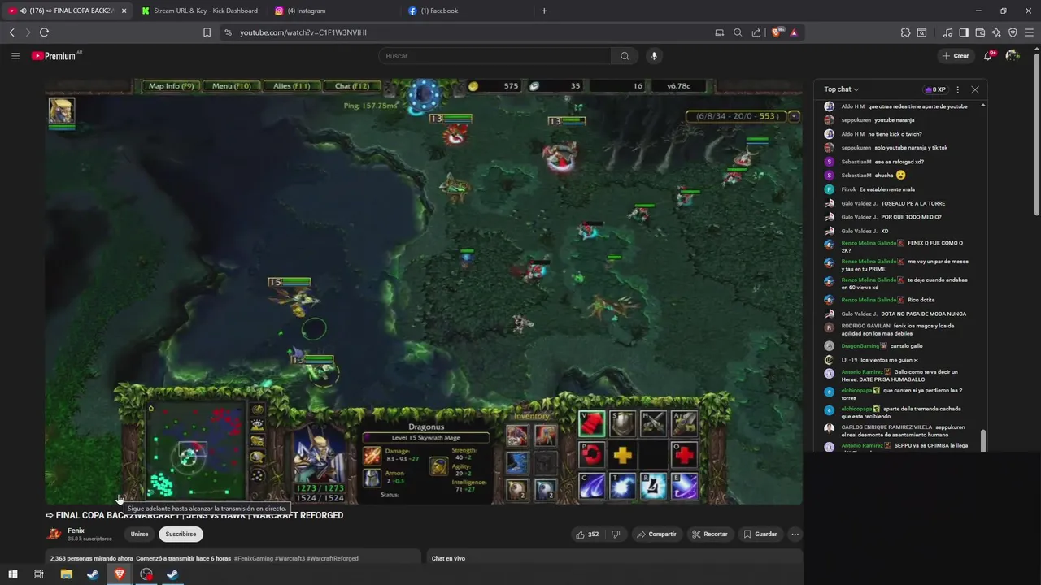Screen dimensions: 1041x585
Task: Open the YouTube notifications bell
Action: (x=988, y=56)
